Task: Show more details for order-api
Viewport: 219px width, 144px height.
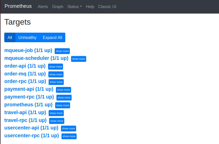Action: coord(55,67)
